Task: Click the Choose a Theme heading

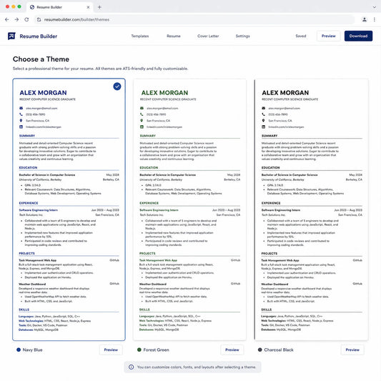Action: click(x=41, y=59)
